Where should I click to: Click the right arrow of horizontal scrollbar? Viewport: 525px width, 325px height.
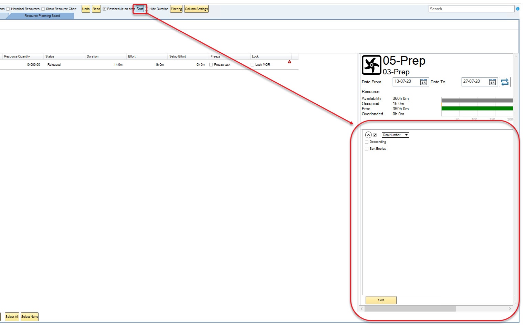coord(510,309)
